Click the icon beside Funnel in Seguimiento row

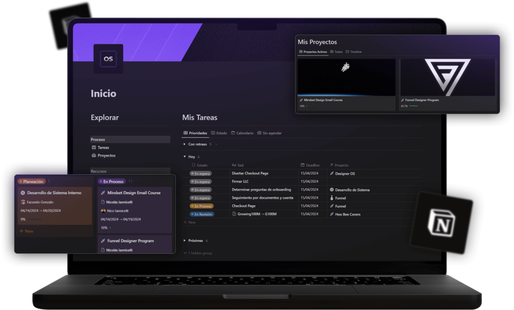click(x=332, y=198)
